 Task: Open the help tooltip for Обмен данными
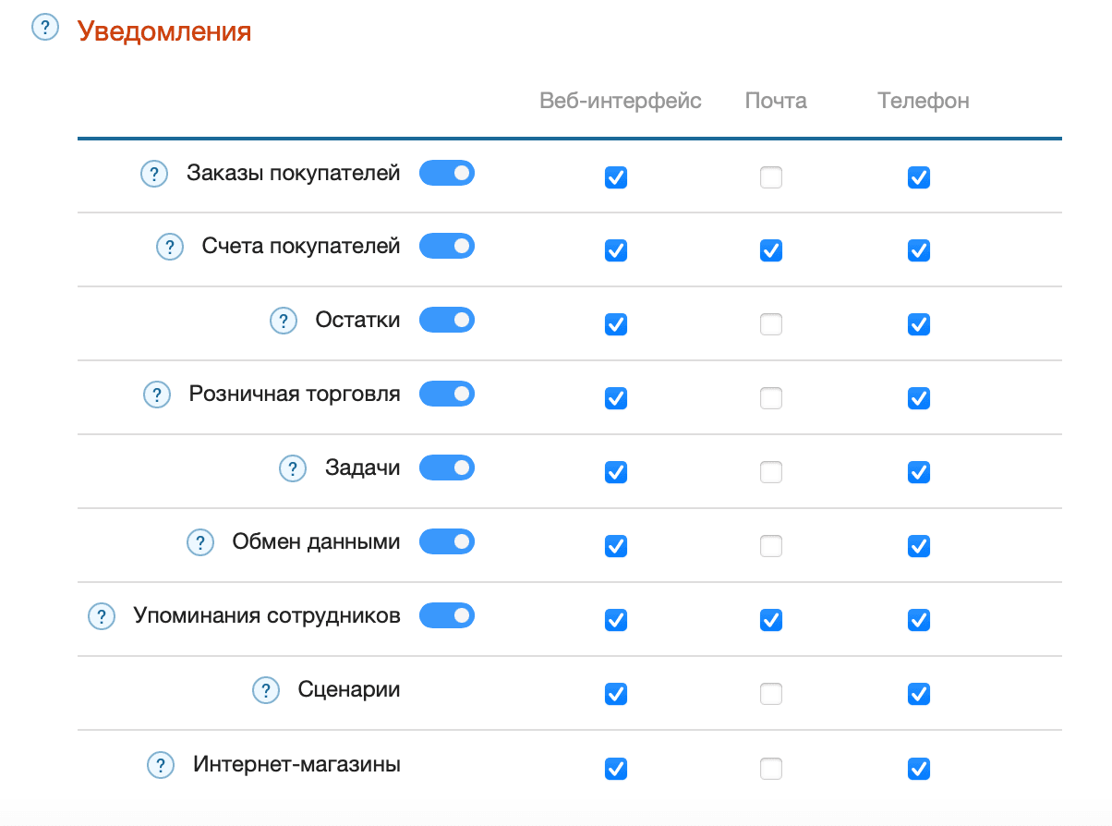pos(200,542)
